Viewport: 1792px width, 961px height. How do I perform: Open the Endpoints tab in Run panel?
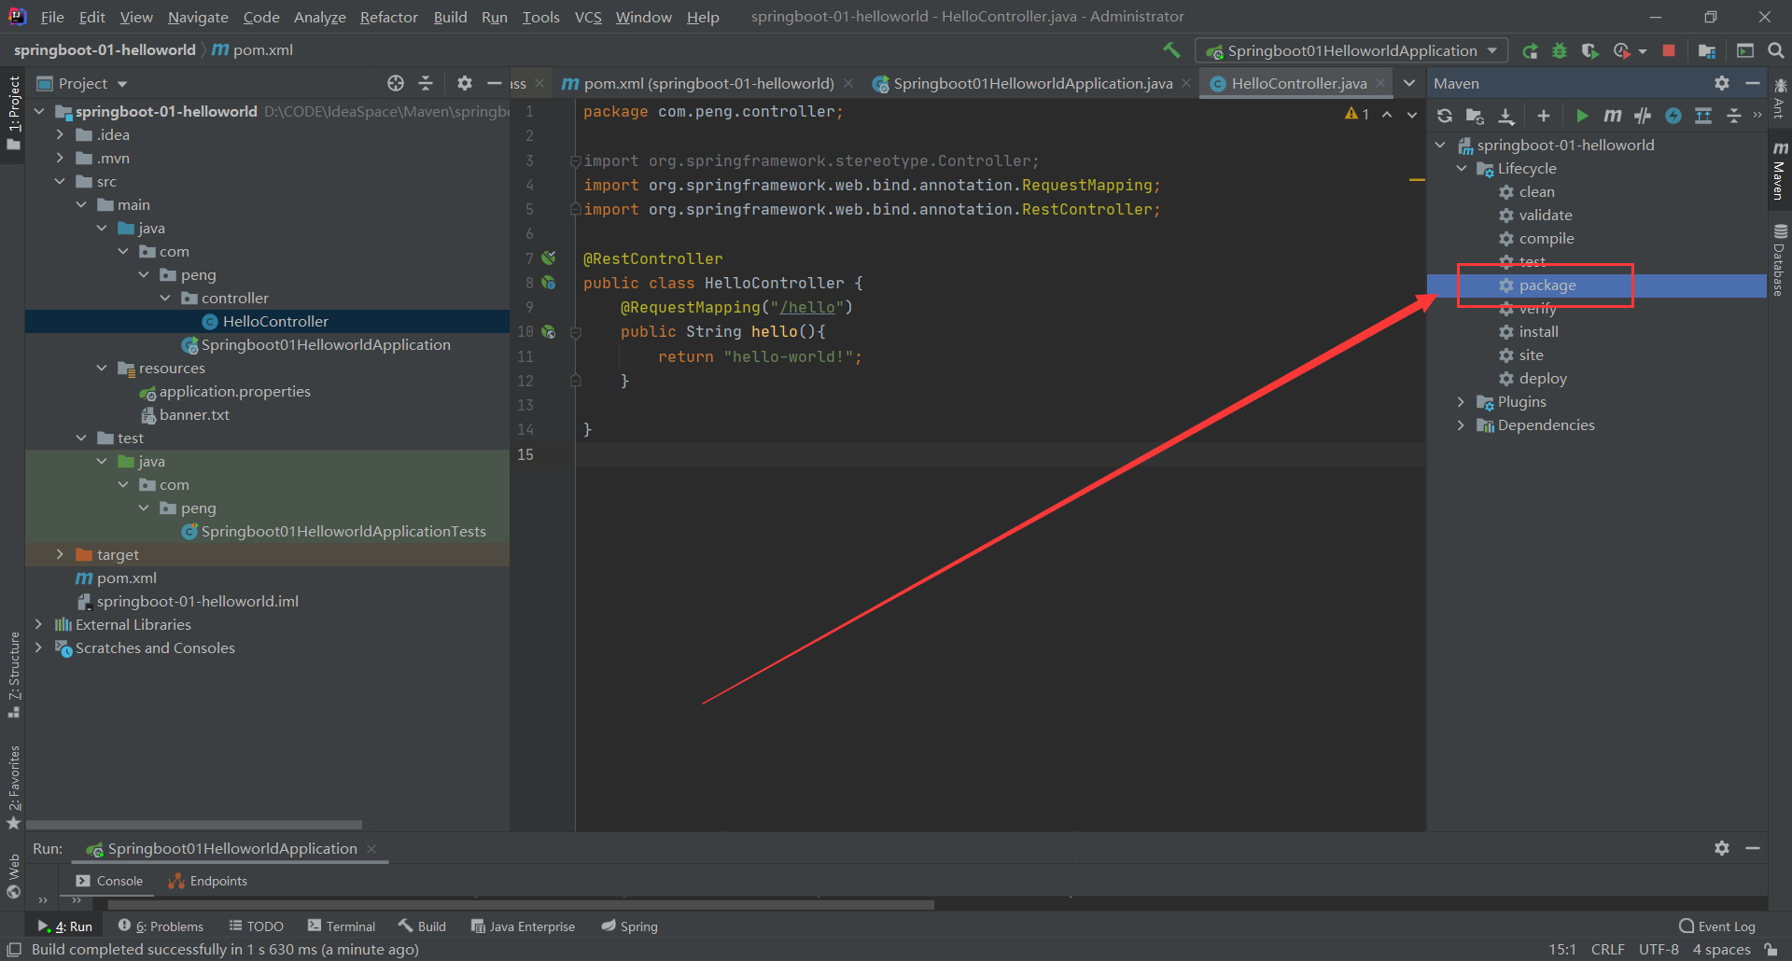[207, 881]
